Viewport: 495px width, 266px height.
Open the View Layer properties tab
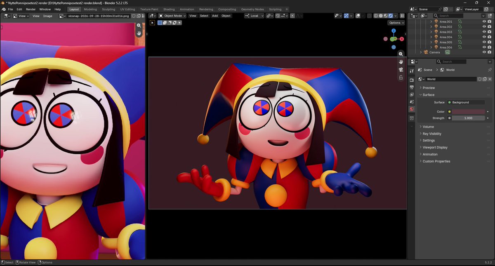point(411,94)
